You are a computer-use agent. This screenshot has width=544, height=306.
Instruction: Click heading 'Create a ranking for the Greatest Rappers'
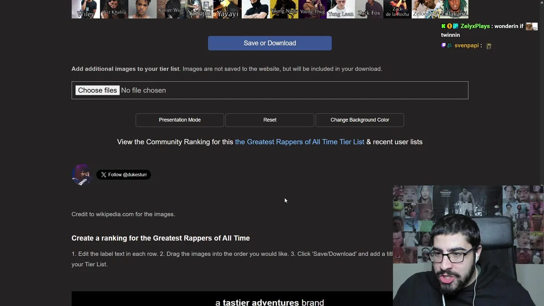tap(161, 238)
